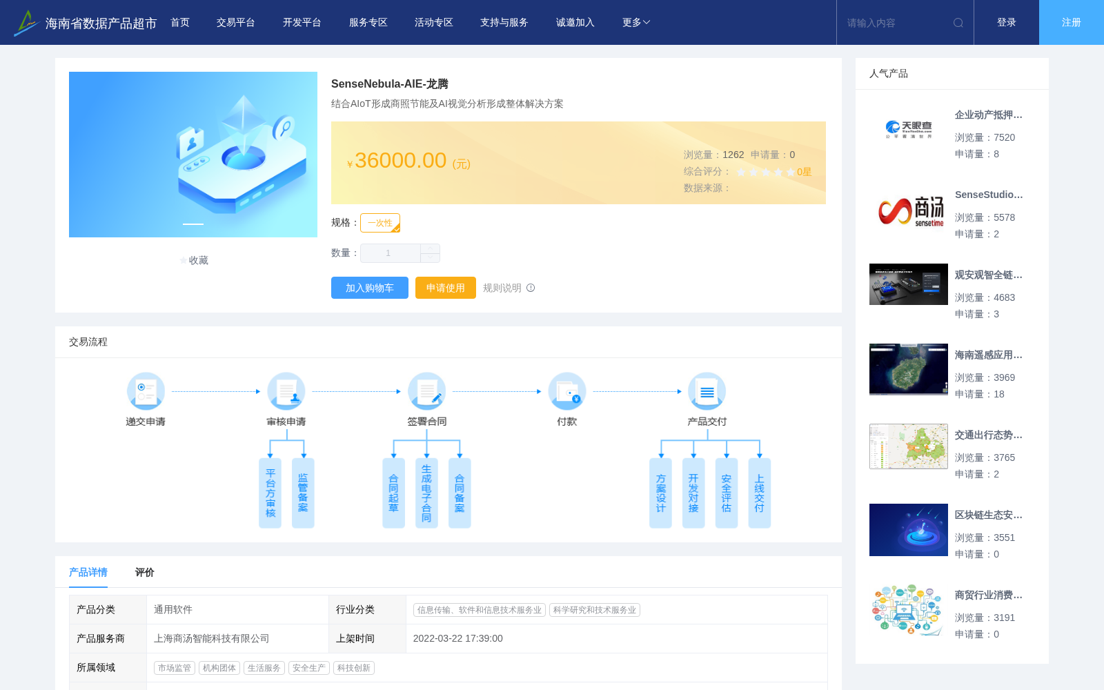Click the 上线交付 sub-step box
The width and height of the screenshot is (1104, 690).
click(x=759, y=493)
